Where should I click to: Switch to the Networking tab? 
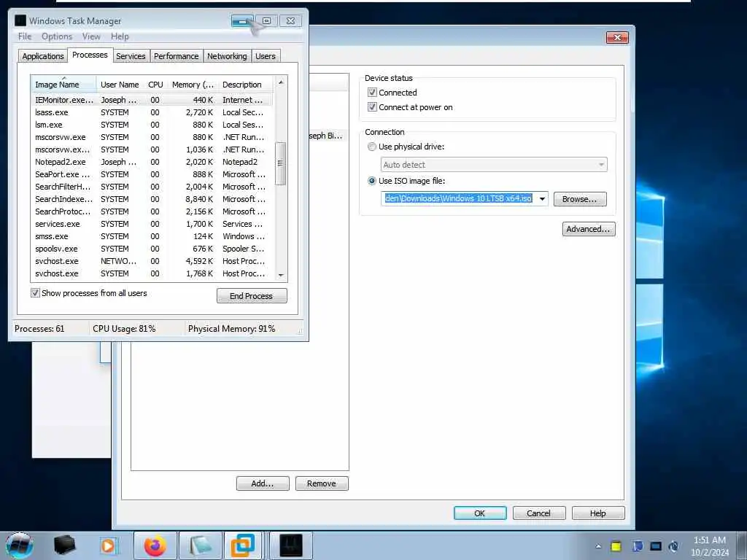pyautogui.click(x=228, y=56)
